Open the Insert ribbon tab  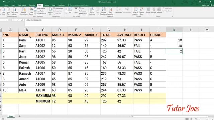[x=13, y=5]
